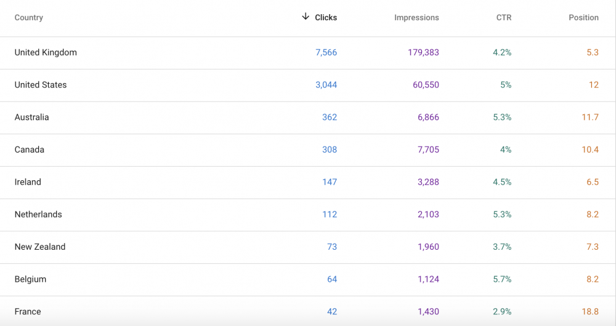Image resolution: width=616 pixels, height=326 pixels.
Task: Click the 60,550 impressions value
Action: click(426, 85)
